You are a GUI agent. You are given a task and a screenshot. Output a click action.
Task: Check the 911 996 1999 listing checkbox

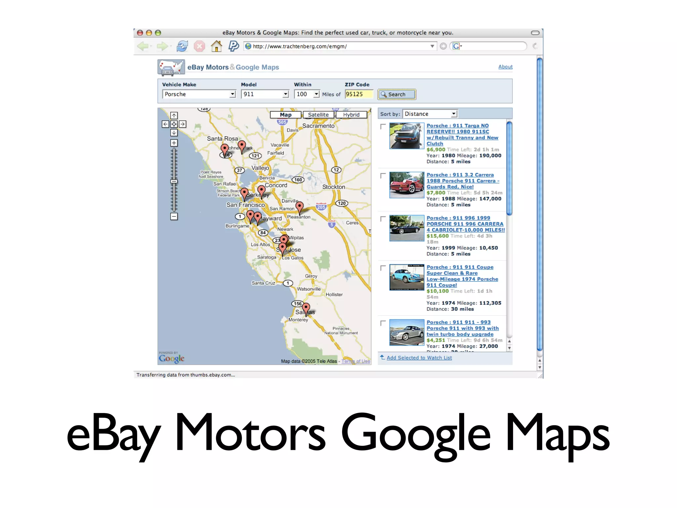pyautogui.click(x=383, y=219)
